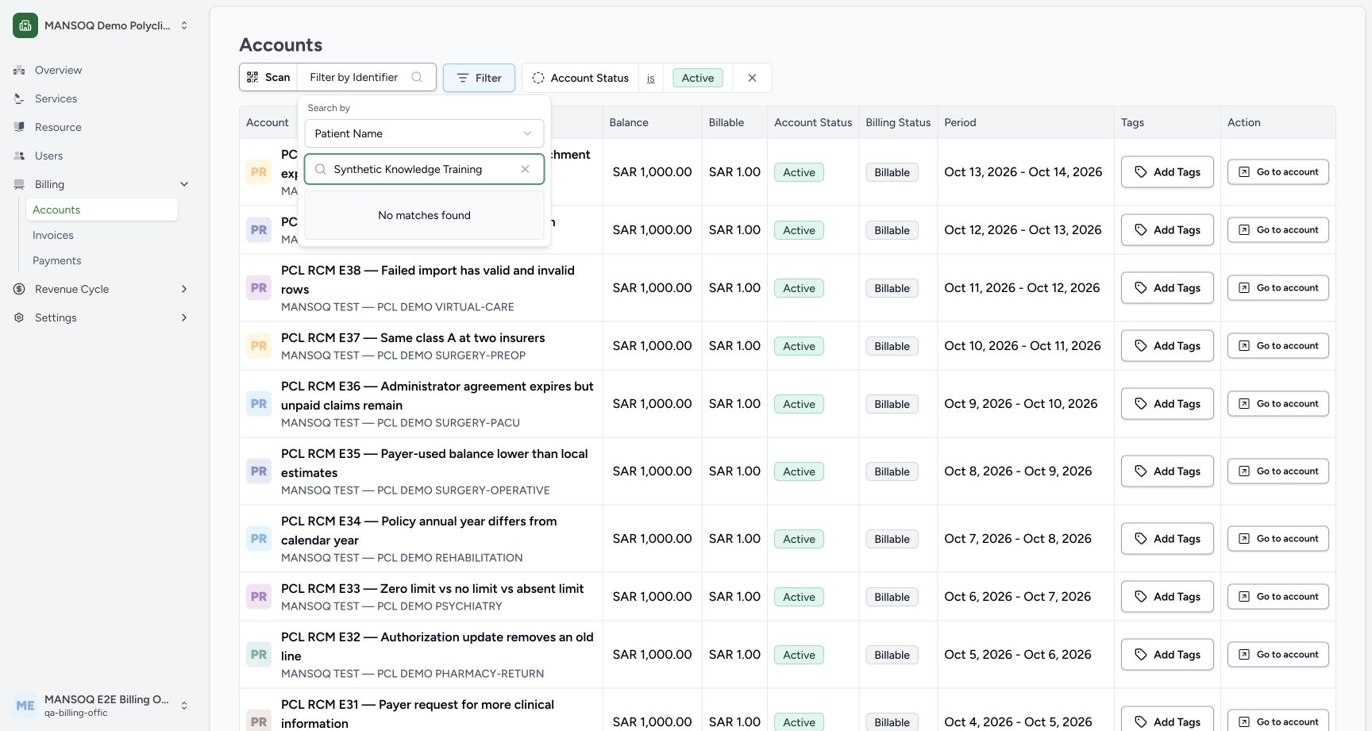Viewport: 1372px width, 731px height.
Task: Click the Filter button
Action: point(479,78)
